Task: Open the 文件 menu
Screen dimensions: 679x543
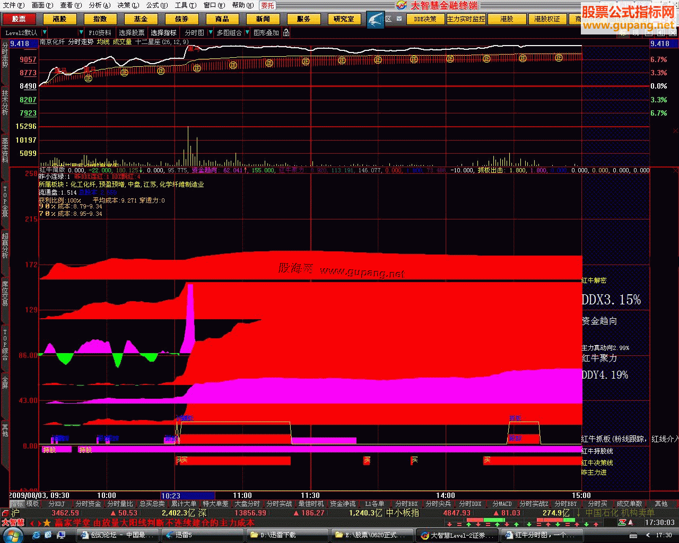Action: (x=13, y=5)
